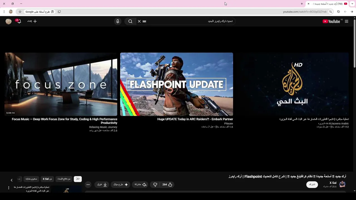This screenshot has height=200, width=356.
Task: Play the Al Jazeera live thumbnail
Action: (292, 84)
